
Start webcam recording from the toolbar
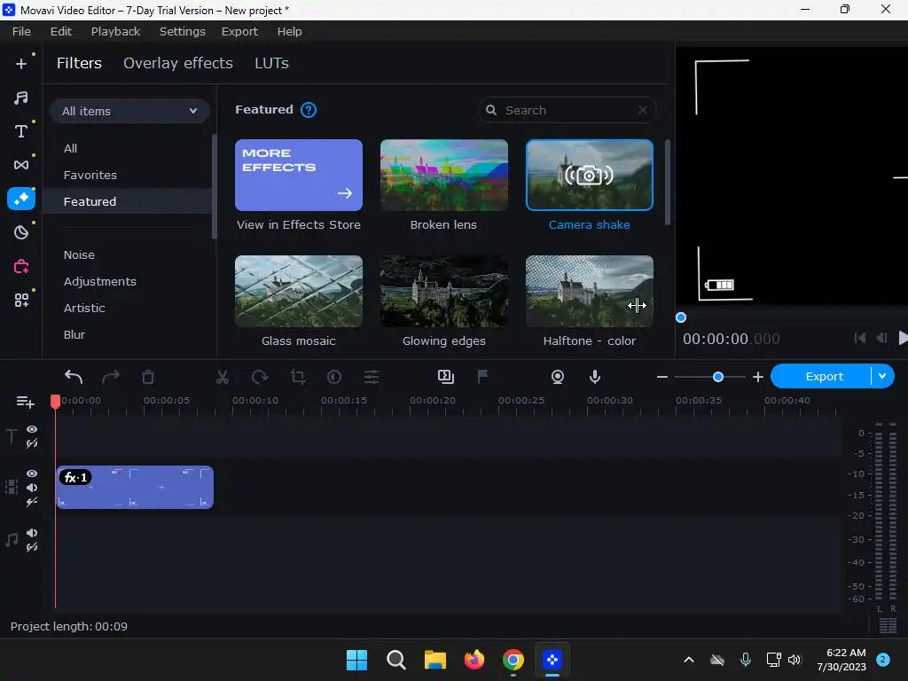pyautogui.click(x=558, y=377)
